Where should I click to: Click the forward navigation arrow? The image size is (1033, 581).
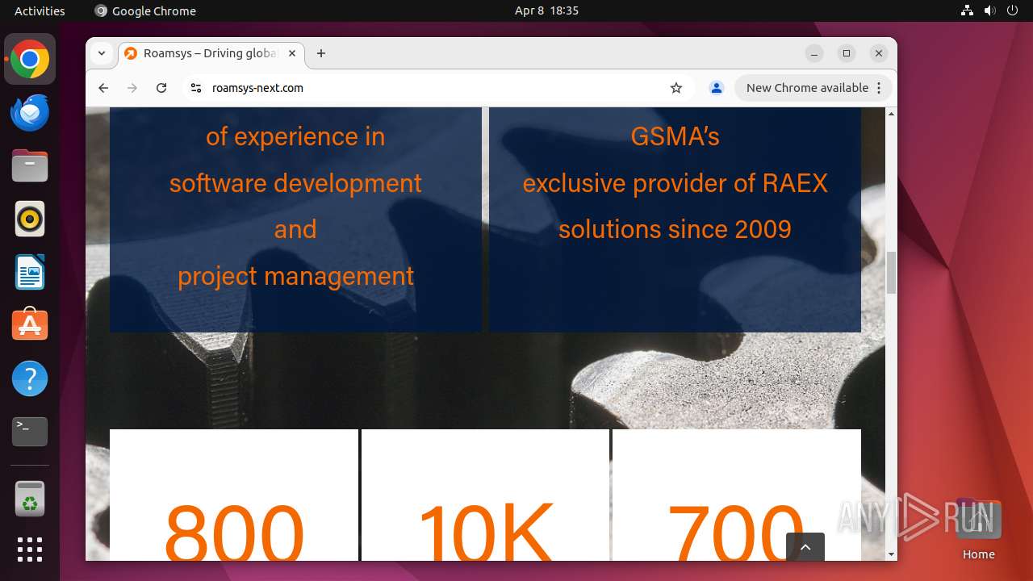pyautogui.click(x=132, y=88)
